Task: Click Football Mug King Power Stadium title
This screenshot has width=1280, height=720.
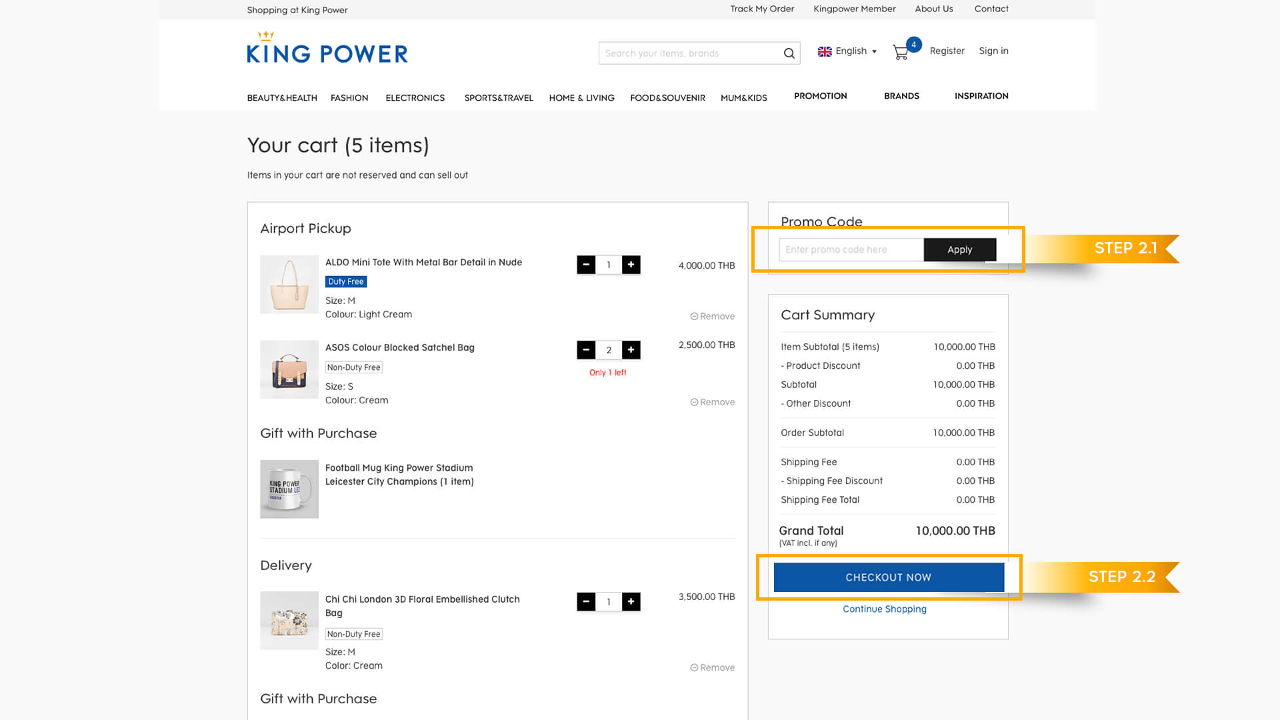Action: tap(399, 475)
